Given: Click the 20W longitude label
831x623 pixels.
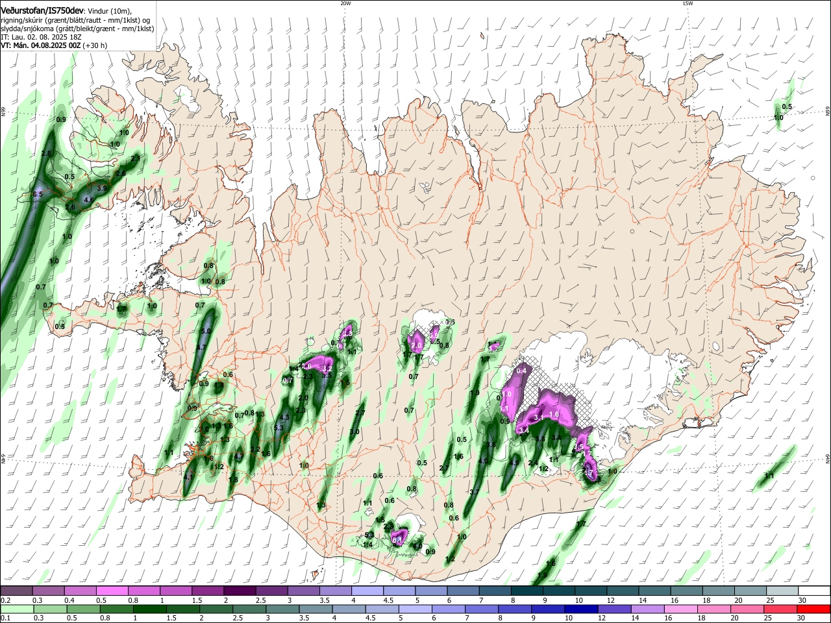Looking at the screenshot, I should 345,3.
